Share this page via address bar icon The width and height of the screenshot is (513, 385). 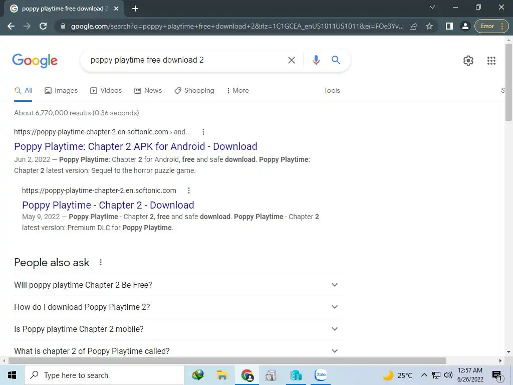(413, 26)
